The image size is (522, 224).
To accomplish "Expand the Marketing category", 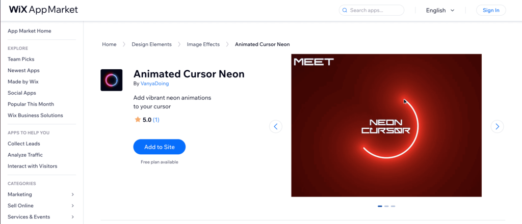I will pos(42,194).
